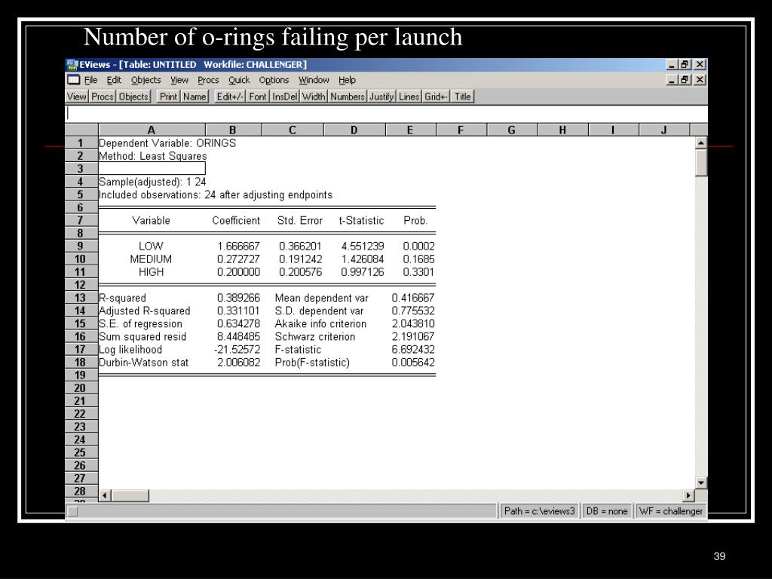Image resolution: width=772 pixels, height=579 pixels.
Task: Click the table edit input field
Action: (x=387, y=114)
